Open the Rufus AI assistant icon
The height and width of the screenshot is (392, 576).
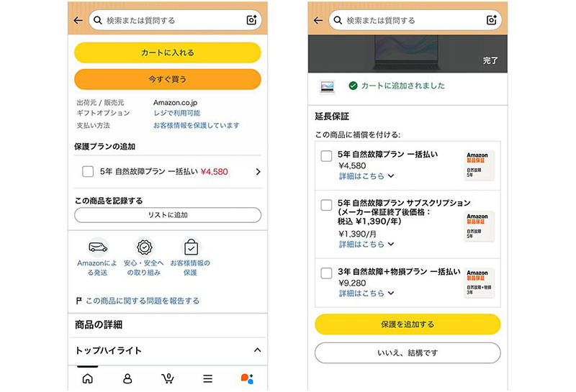tap(247, 378)
